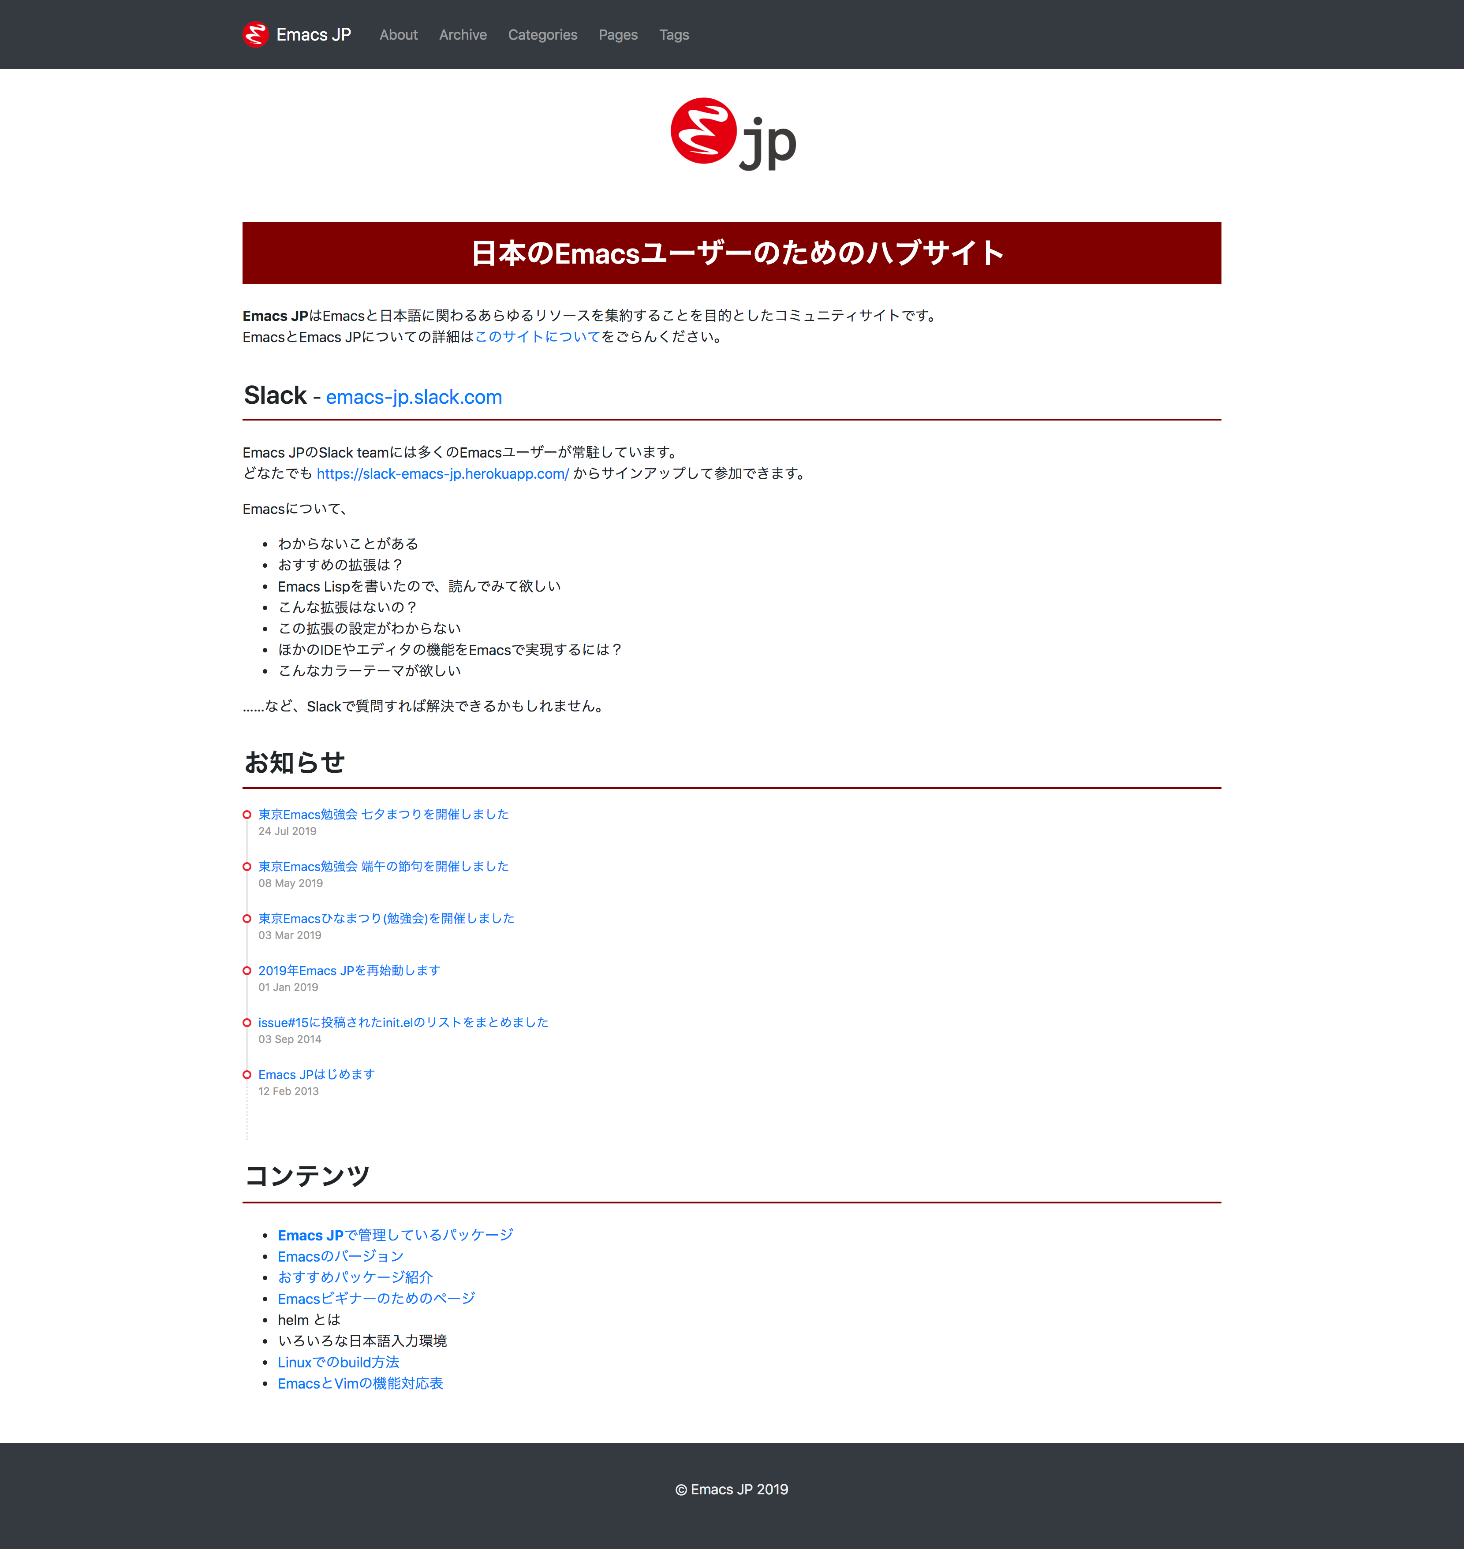1464x1549 pixels.
Task: Select Pages in the top navigation
Action: point(618,35)
